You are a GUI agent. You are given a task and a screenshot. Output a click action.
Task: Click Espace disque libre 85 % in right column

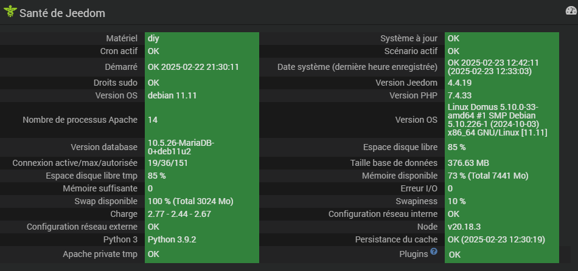tap(457, 147)
